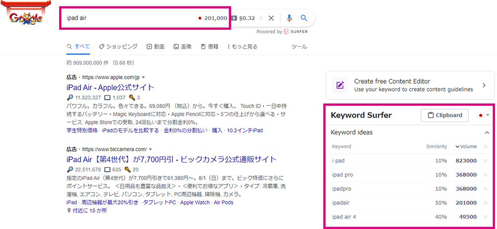Open the ビックカメラ公式通販サイト iPad Air result
Image resolution: width=497 pixels, height=229 pixels.
point(171,159)
